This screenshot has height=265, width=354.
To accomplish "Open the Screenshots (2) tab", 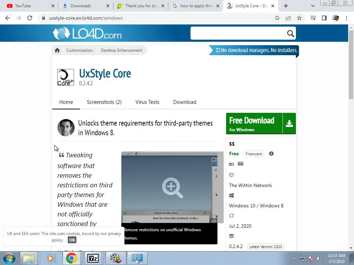I will pyautogui.click(x=104, y=102).
